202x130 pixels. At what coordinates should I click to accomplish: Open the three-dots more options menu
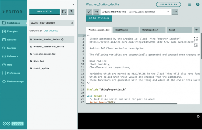pyautogui.click(x=175, y=12)
